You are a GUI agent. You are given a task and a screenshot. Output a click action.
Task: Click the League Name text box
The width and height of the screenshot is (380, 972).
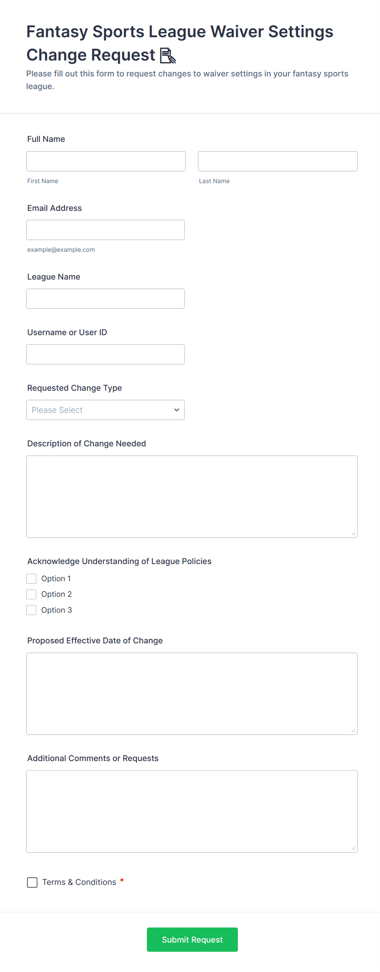(x=105, y=299)
